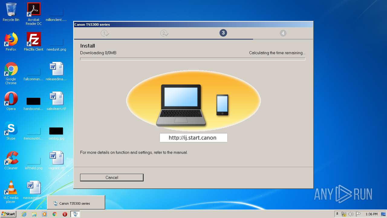The height and width of the screenshot is (218, 387).
Task: Click step 1 indicator in installer
Action: [x=105, y=33]
